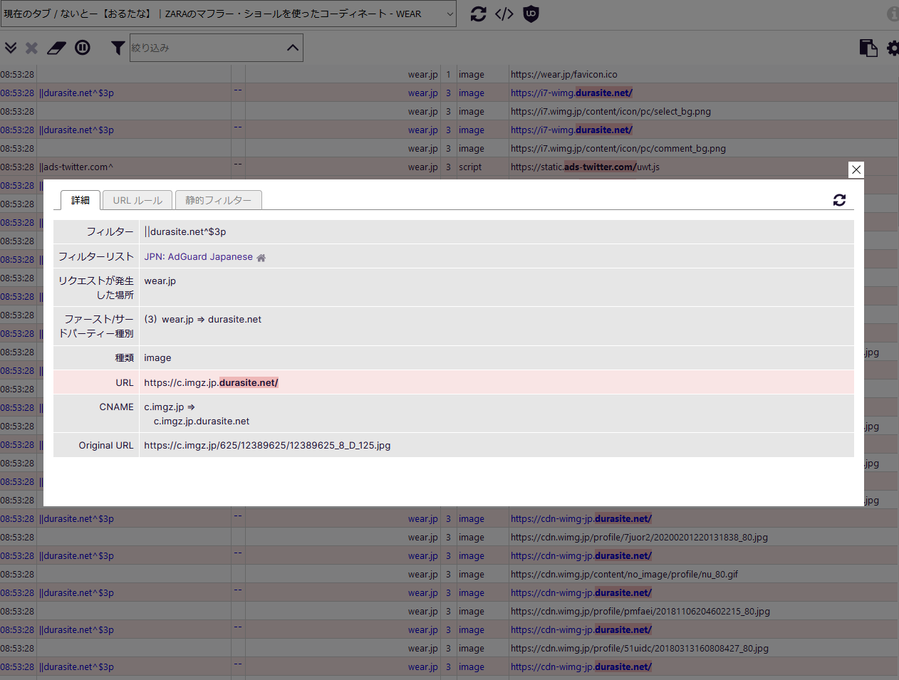Click the static.ads-twitter.com/uwt.js script URL
The image size is (899, 680).
point(586,167)
